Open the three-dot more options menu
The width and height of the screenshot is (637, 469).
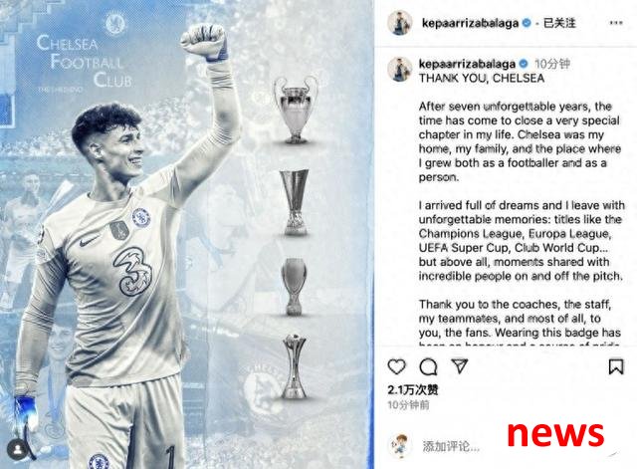coord(616,23)
